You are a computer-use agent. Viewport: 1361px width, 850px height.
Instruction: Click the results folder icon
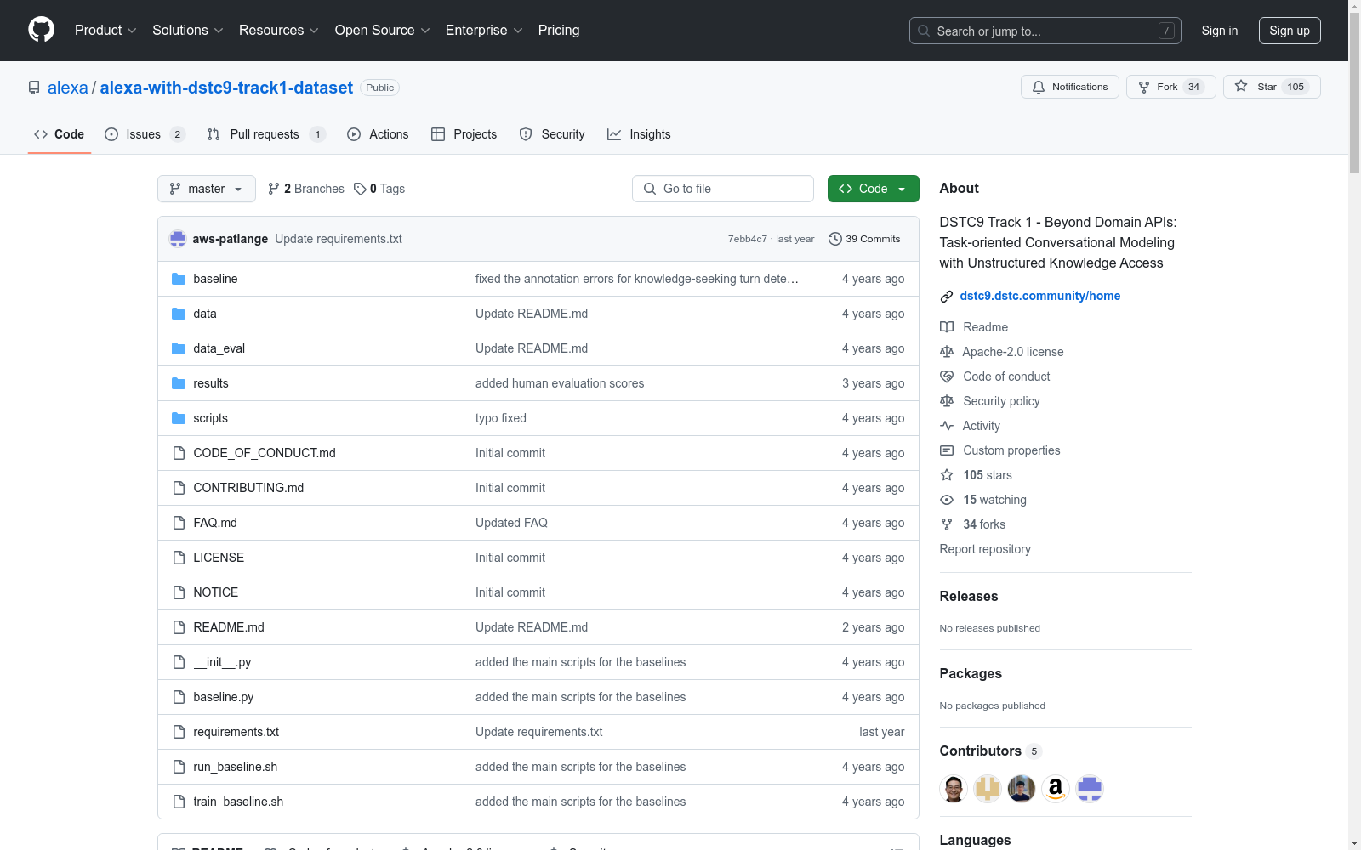tap(179, 383)
